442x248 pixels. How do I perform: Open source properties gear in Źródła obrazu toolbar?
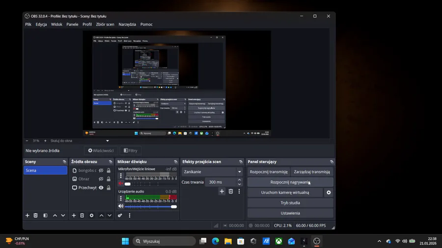click(x=92, y=215)
